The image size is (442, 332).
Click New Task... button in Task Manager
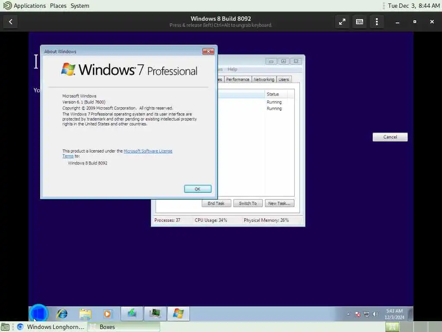tap(279, 203)
